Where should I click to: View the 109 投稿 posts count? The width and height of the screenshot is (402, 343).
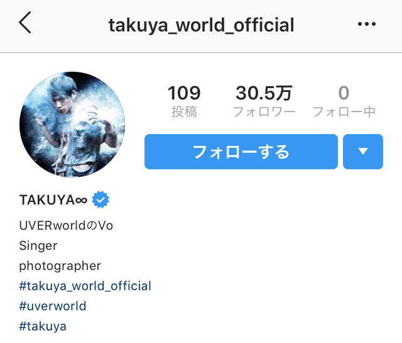pos(184,102)
